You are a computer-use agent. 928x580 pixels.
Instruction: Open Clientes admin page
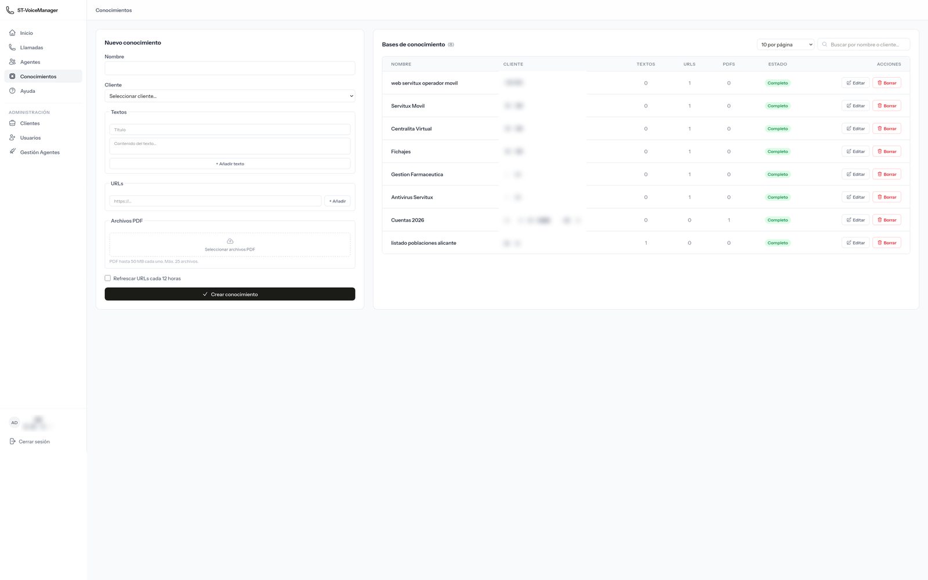[x=43, y=123]
